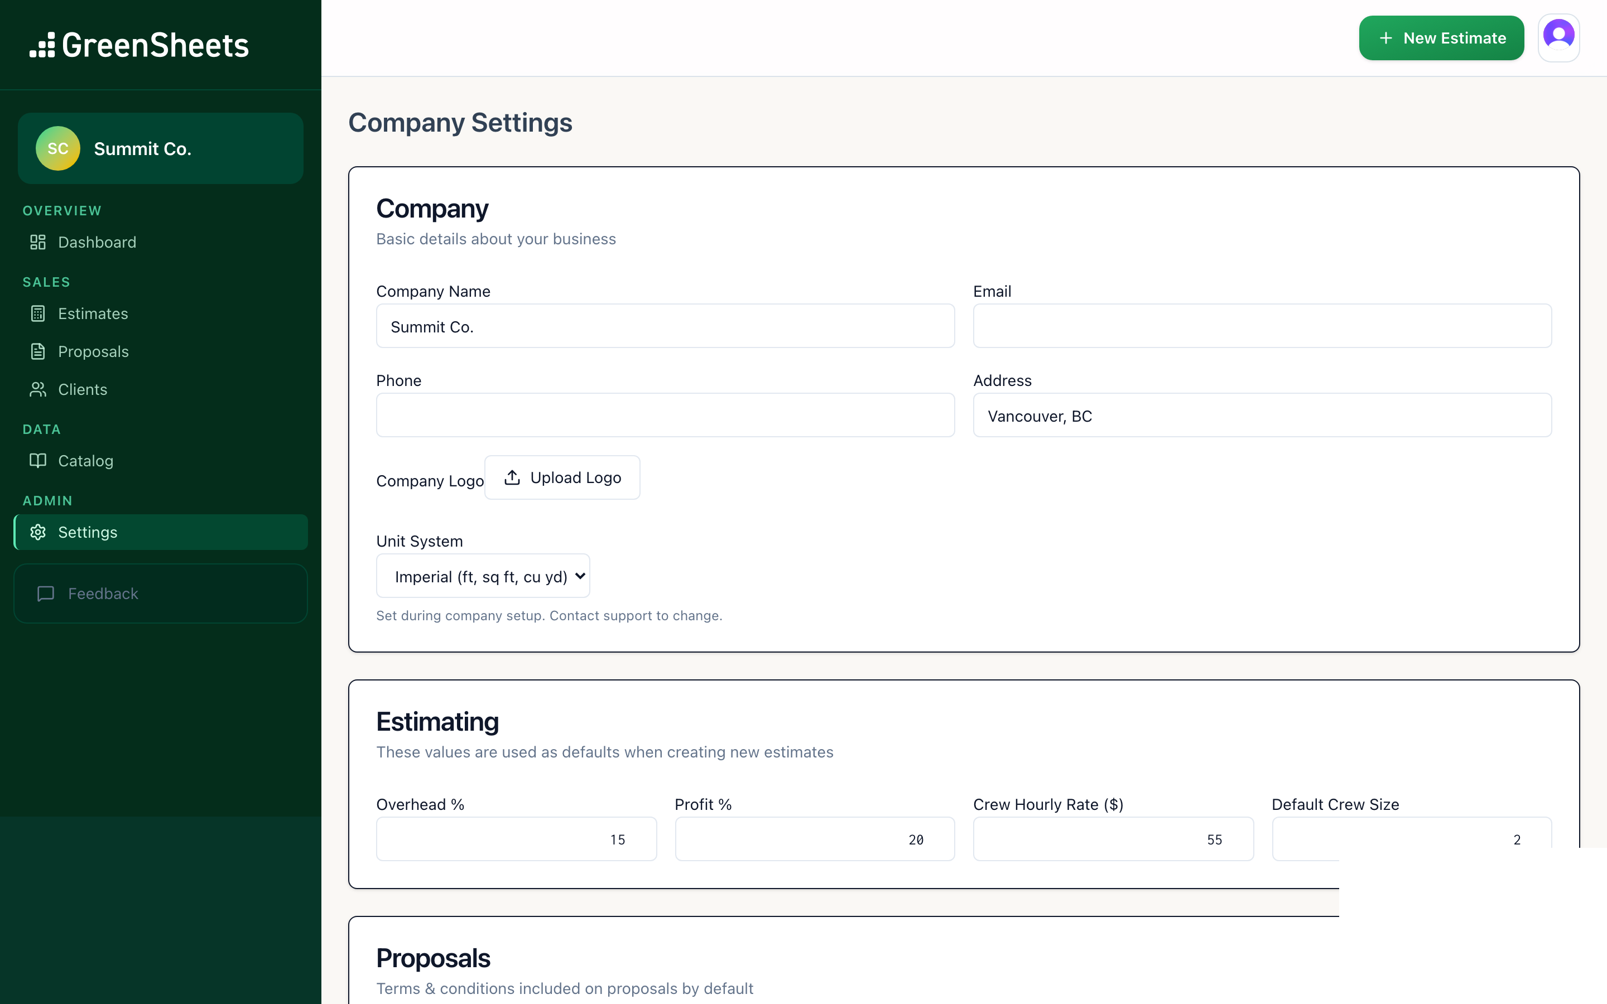Edit the Overhead % value

pyautogui.click(x=516, y=839)
